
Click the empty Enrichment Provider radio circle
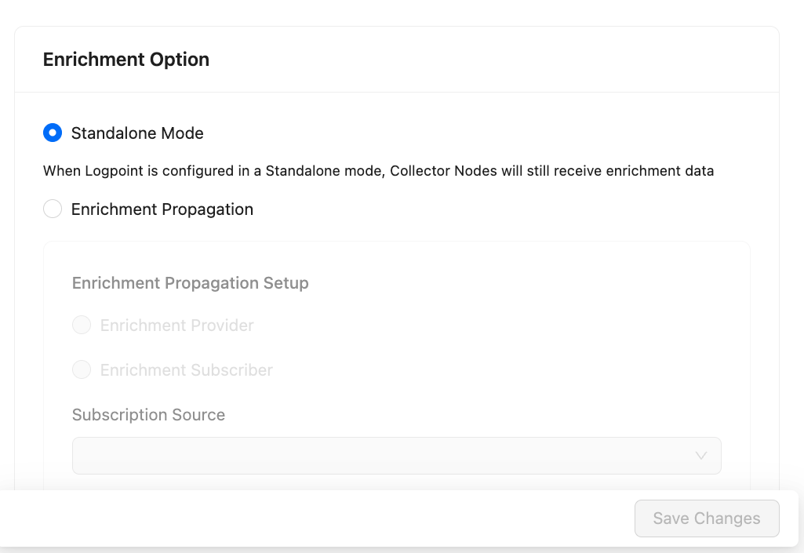[x=82, y=325]
